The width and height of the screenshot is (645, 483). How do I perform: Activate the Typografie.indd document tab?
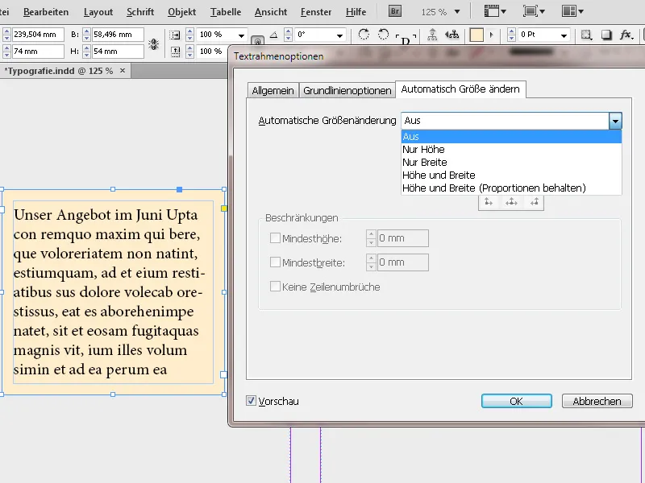click(58, 71)
